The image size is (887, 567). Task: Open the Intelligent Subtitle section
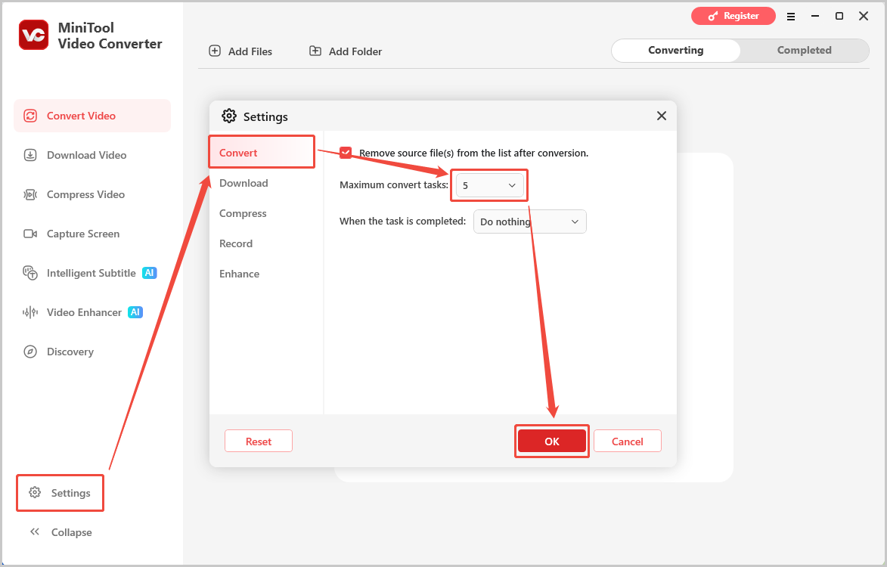[x=92, y=273]
